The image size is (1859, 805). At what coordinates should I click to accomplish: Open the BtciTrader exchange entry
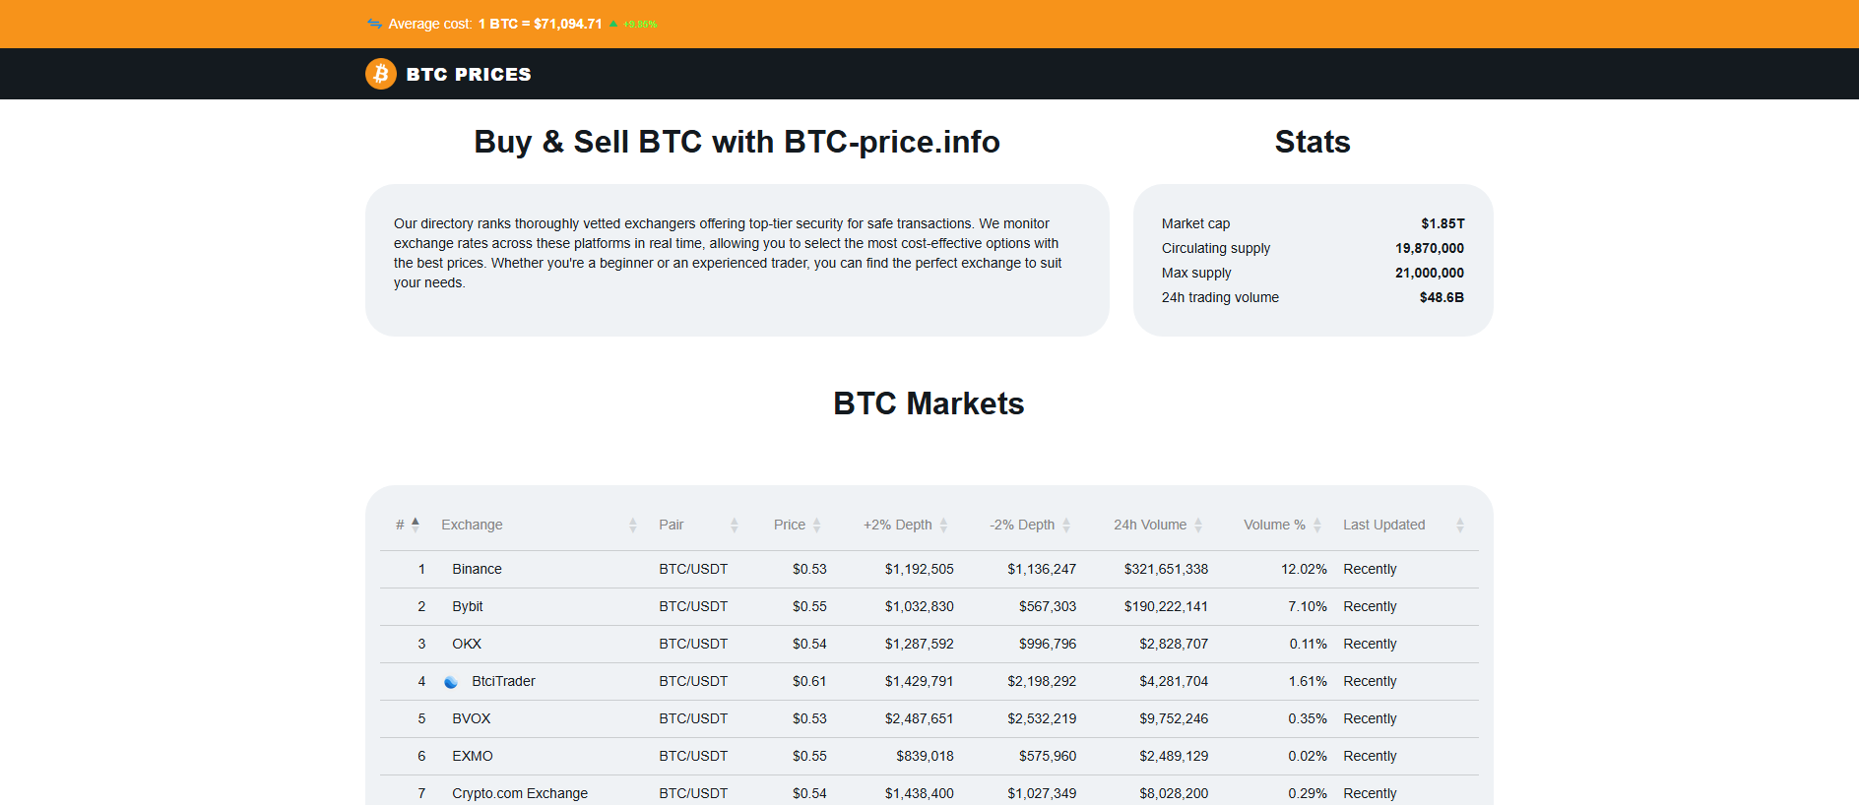[x=503, y=681]
